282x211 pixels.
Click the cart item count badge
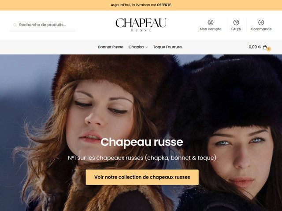coord(269,49)
